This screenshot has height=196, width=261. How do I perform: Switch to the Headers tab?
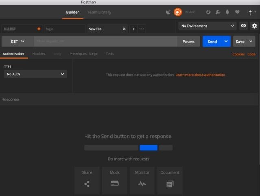point(39,54)
